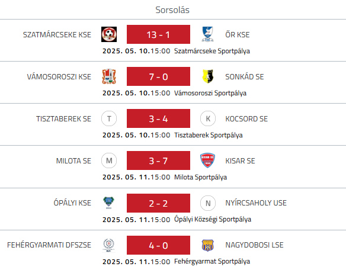346x273 pixels.
Task: Click the Szatmárcseke KSE team crest
Action: tap(109, 34)
